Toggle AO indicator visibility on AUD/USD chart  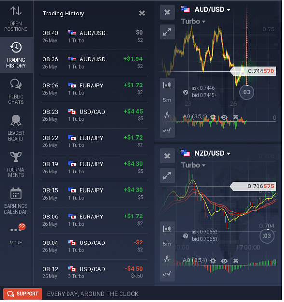click(x=225, y=118)
